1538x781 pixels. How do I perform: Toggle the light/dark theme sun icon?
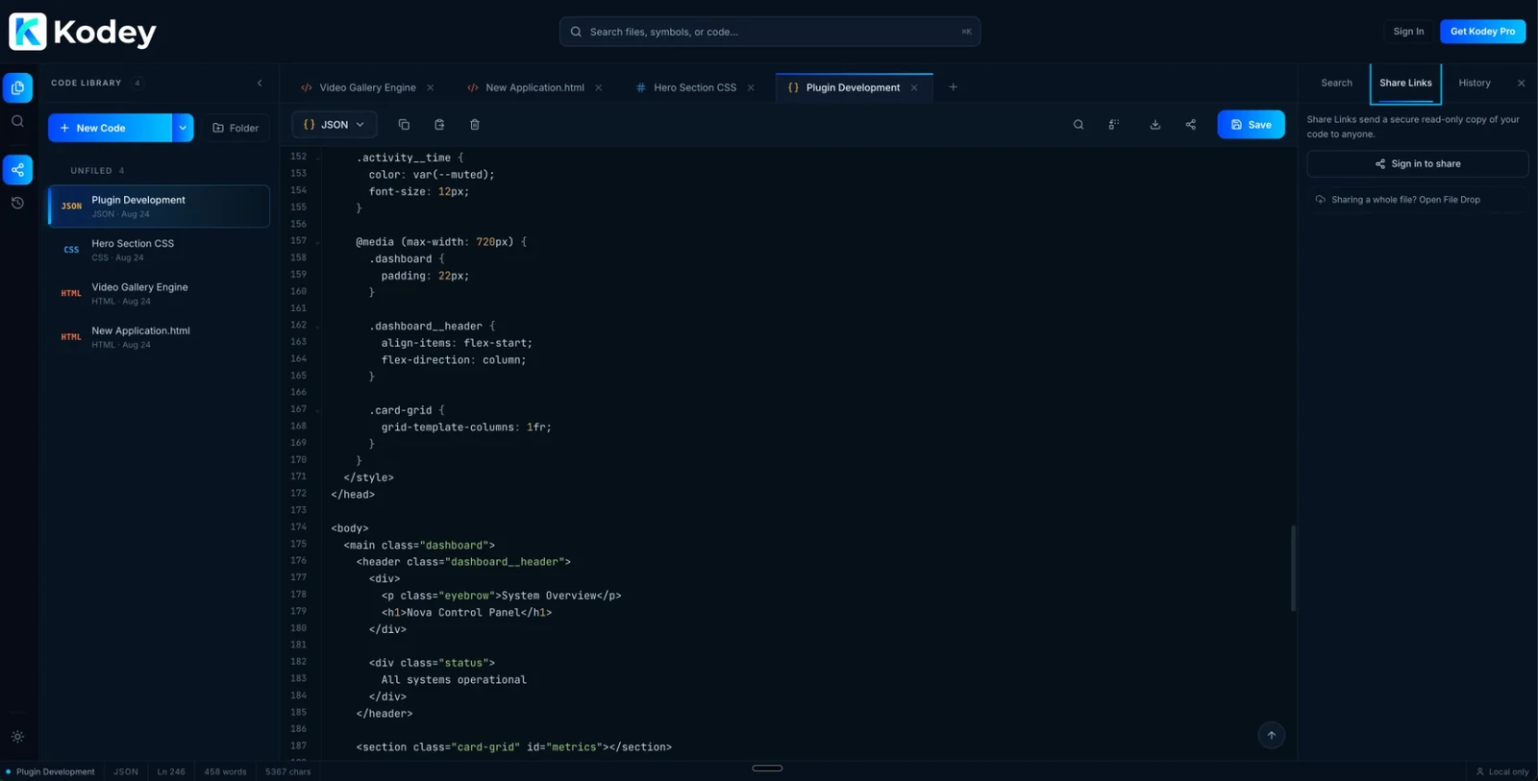(x=17, y=737)
